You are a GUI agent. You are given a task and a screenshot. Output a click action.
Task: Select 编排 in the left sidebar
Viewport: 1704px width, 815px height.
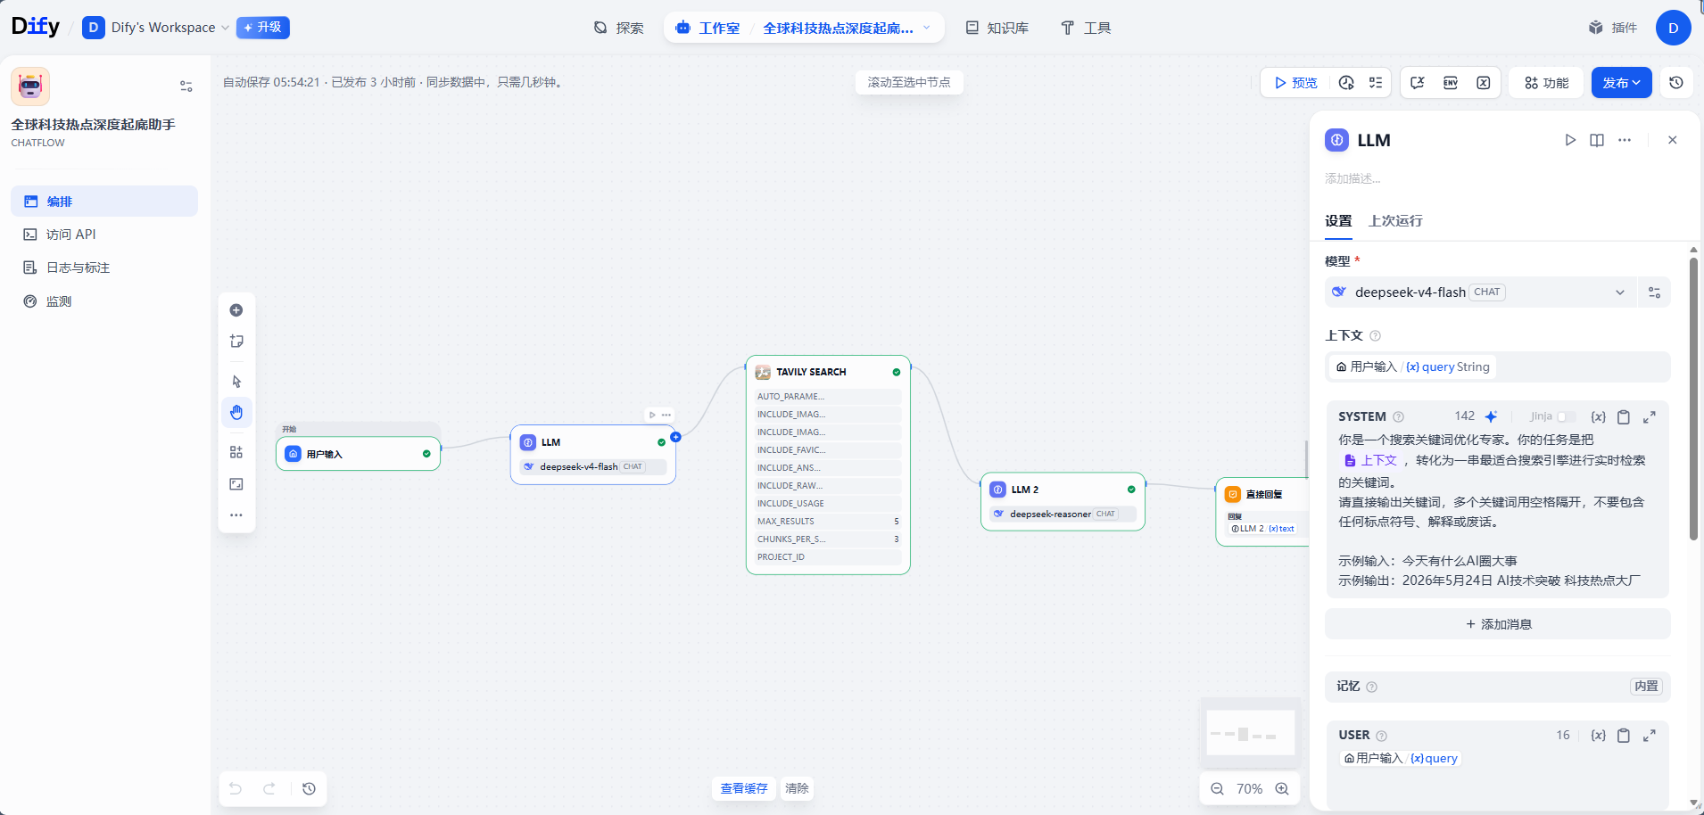pyautogui.click(x=104, y=202)
